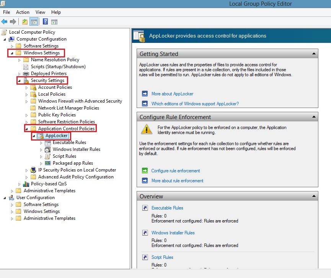Open Which editions of Windows support AppLocker link
Image resolution: width=331 pixels, height=278 pixels.
[195, 104]
